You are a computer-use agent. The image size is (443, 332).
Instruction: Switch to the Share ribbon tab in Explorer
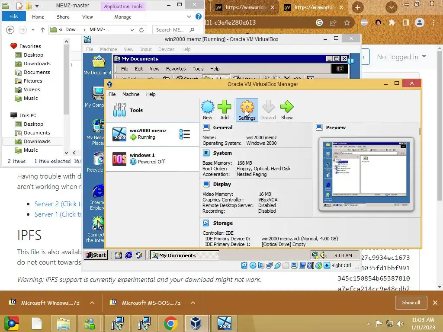pos(63,17)
